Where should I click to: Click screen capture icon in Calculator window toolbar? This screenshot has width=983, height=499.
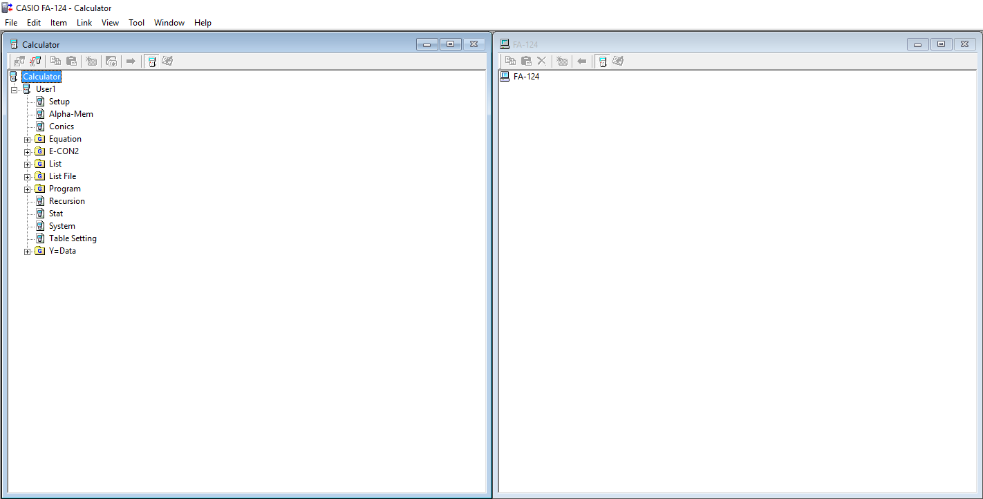click(x=111, y=61)
